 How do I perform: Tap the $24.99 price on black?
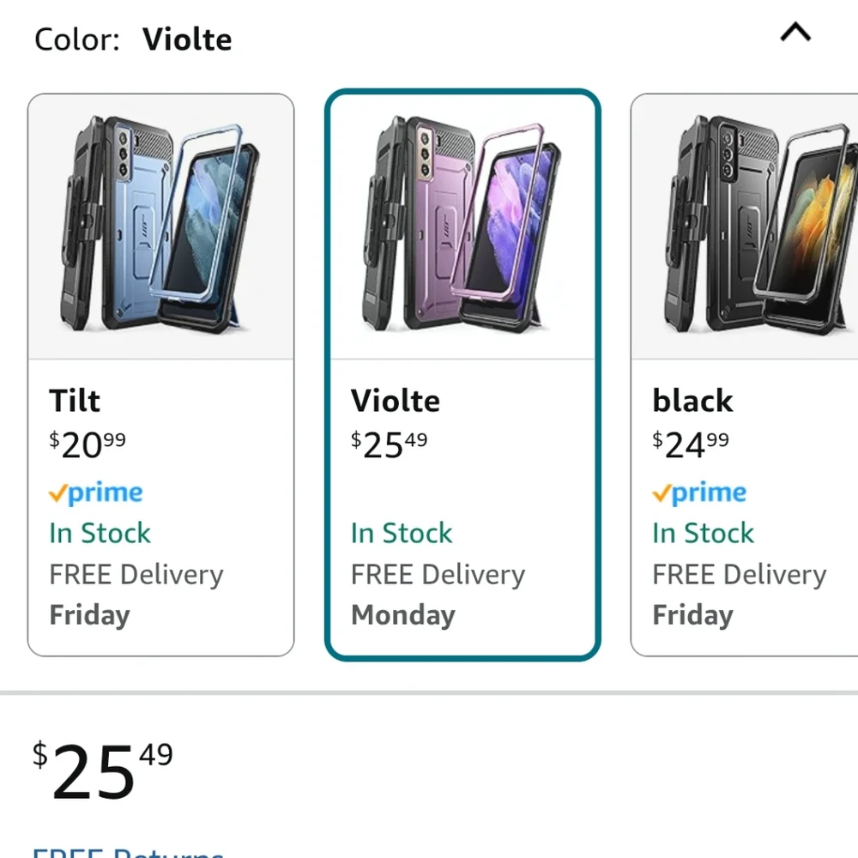[x=691, y=444]
